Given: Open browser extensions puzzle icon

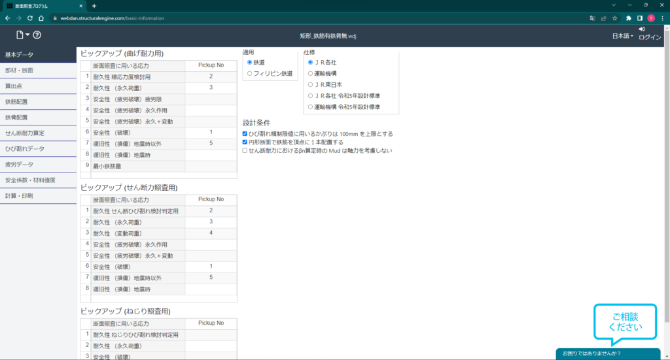Looking at the screenshot, I should point(629,18).
